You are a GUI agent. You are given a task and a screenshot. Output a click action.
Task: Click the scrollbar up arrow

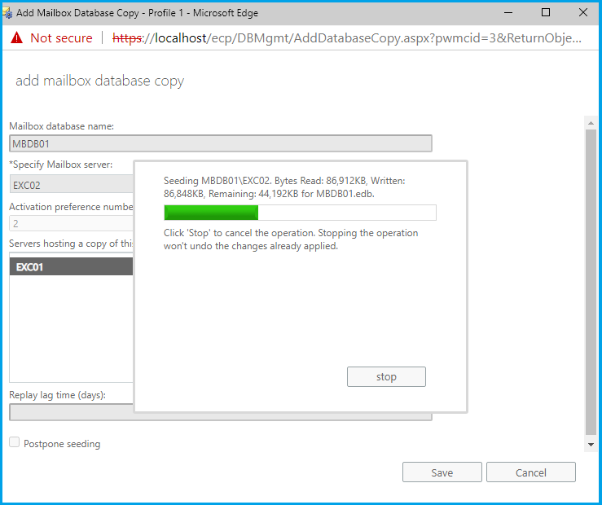click(x=591, y=122)
